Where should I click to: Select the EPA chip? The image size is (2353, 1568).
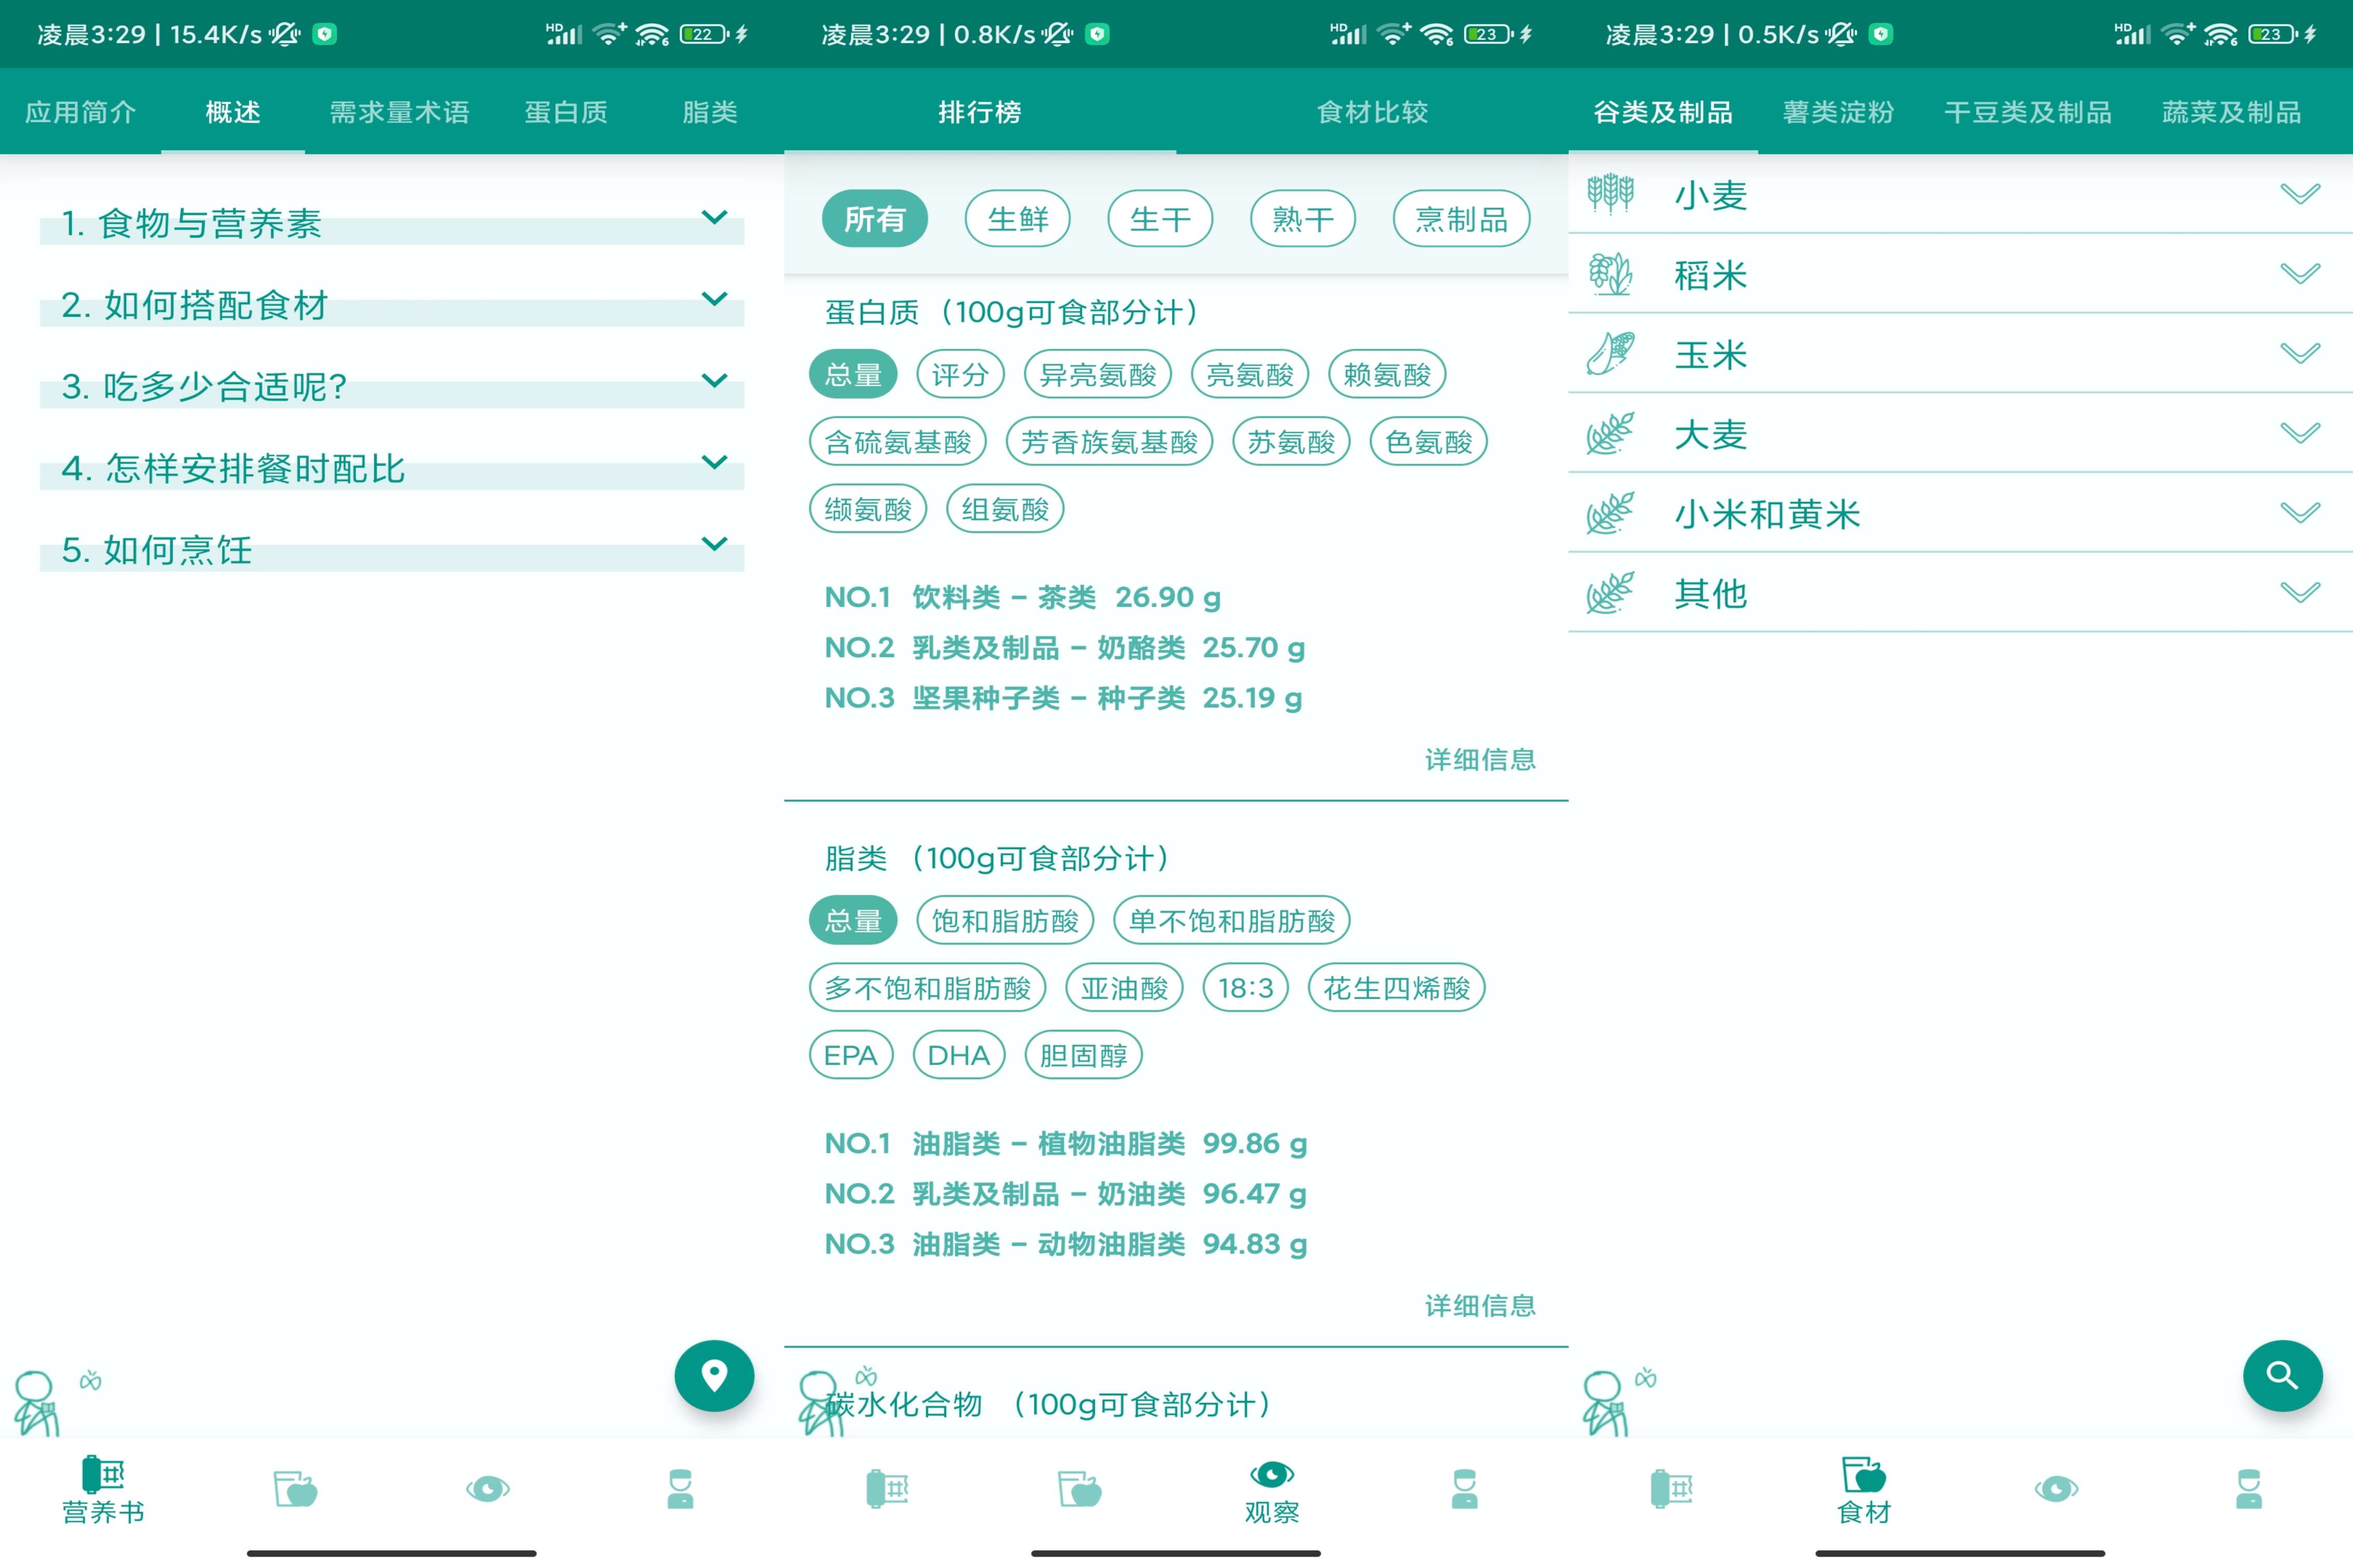click(x=850, y=1055)
